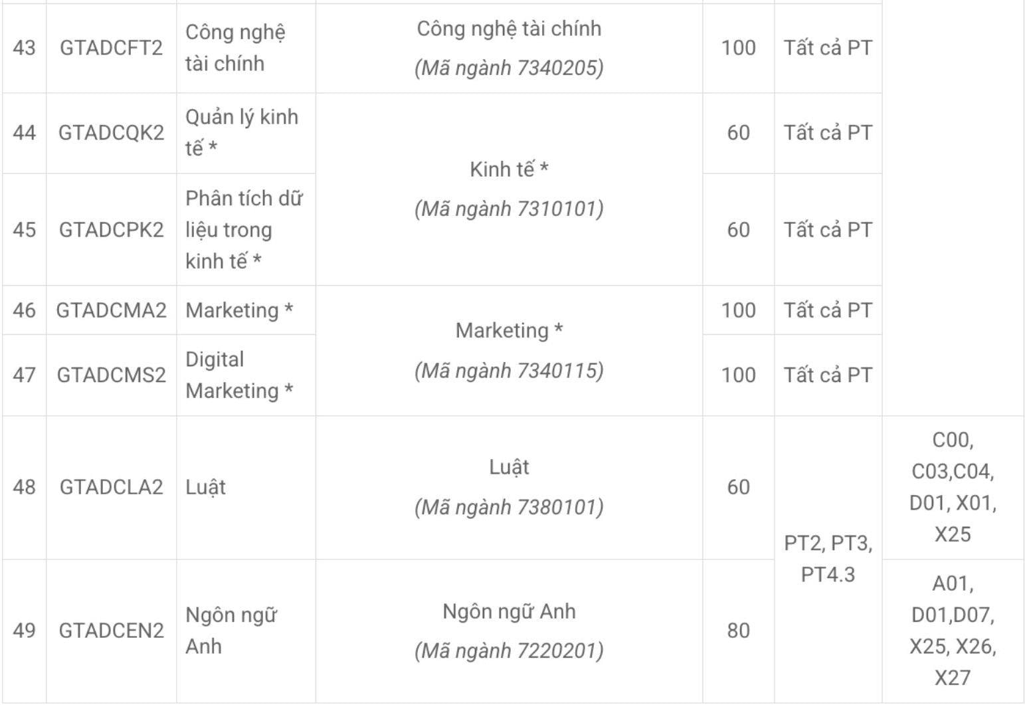Click quota value 80 for Ngôn ngữ Anh
The image size is (1025, 705).
tap(738, 631)
